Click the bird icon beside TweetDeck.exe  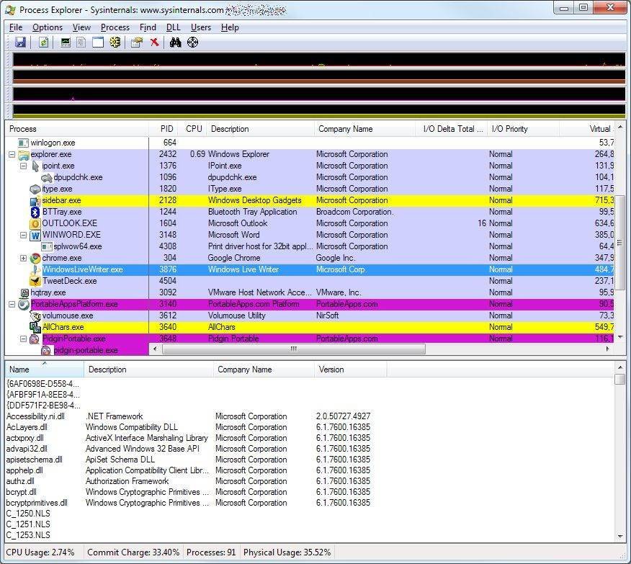tap(35, 281)
